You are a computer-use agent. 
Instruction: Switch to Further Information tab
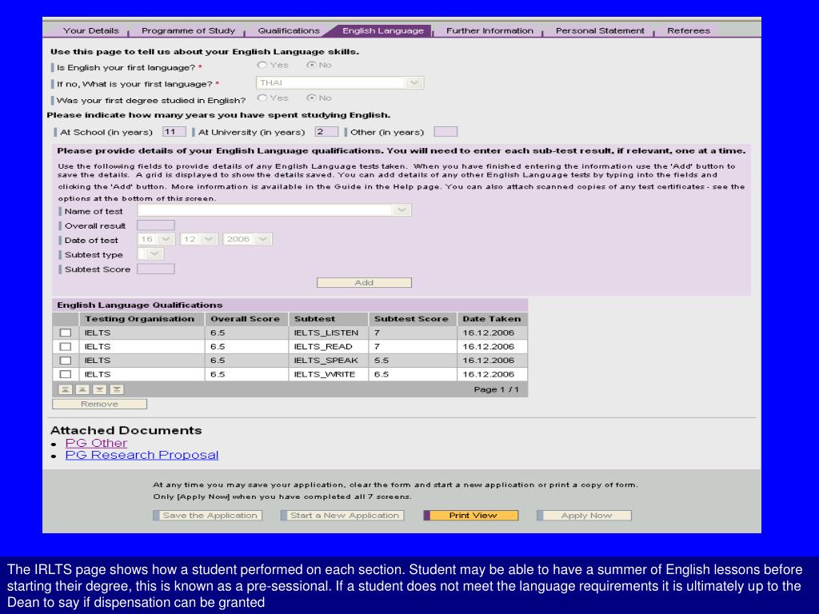point(490,31)
